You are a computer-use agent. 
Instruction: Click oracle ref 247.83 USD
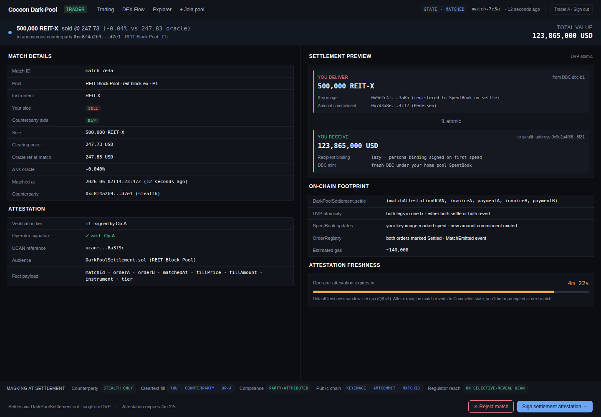[x=99, y=157]
